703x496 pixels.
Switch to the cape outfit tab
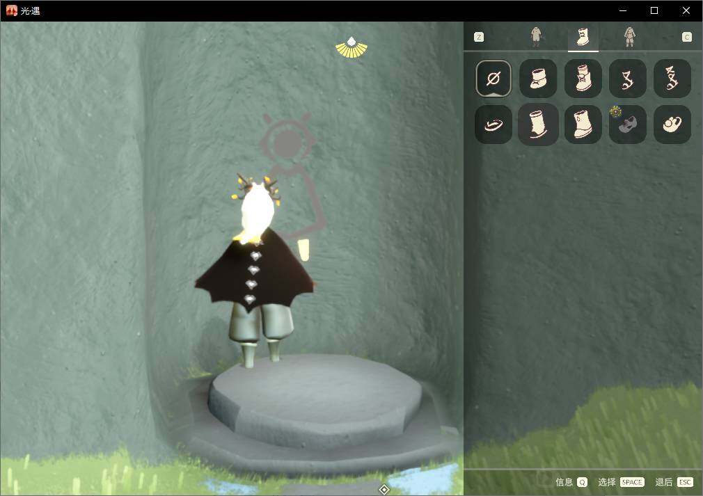[536, 37]
